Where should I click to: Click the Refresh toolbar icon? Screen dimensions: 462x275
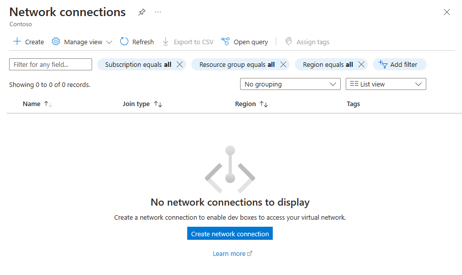[124, 42]
